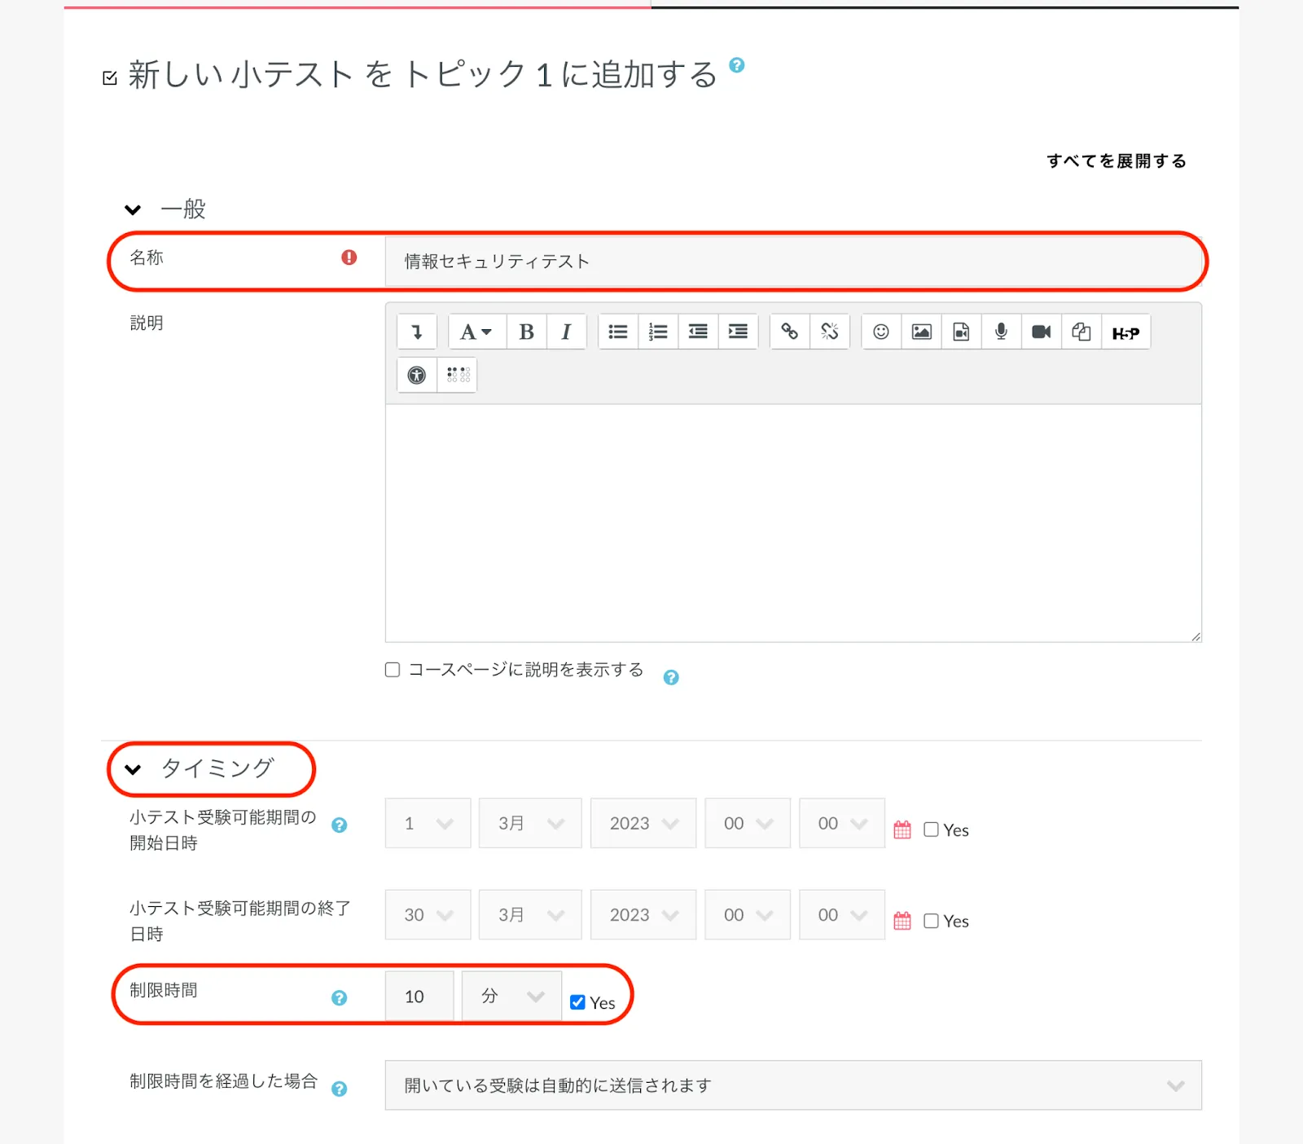This screenshot has width=1303, height=1144.
Task: Open the emoji picker icon
Action: coord(881,332)
